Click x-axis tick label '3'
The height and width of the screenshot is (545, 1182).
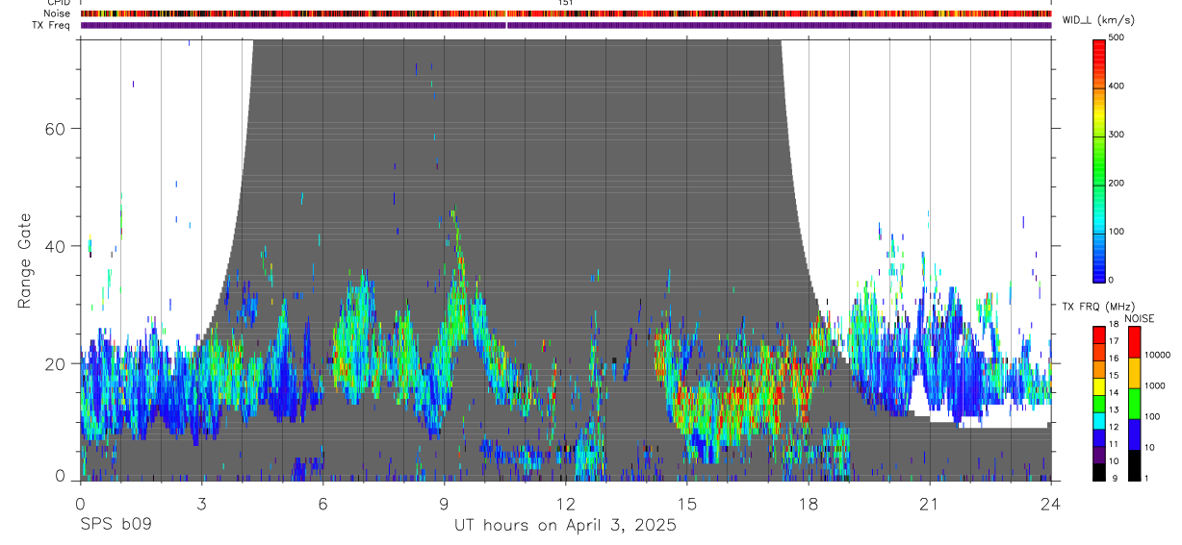[x=201, y=504]
